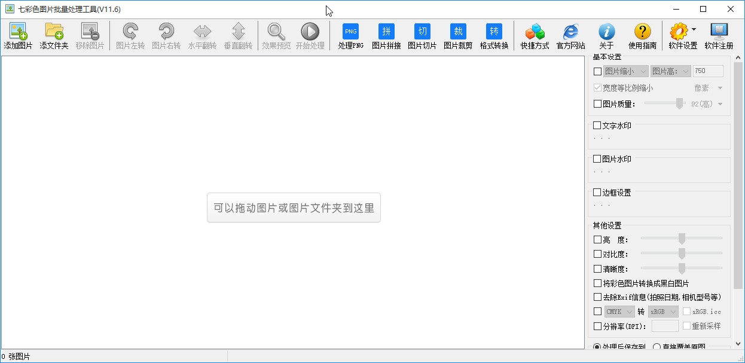Click the drop-area hint 可以拖动图片或图片文件夹到这里
745x363 pixels.
click(x=294, y=208)
